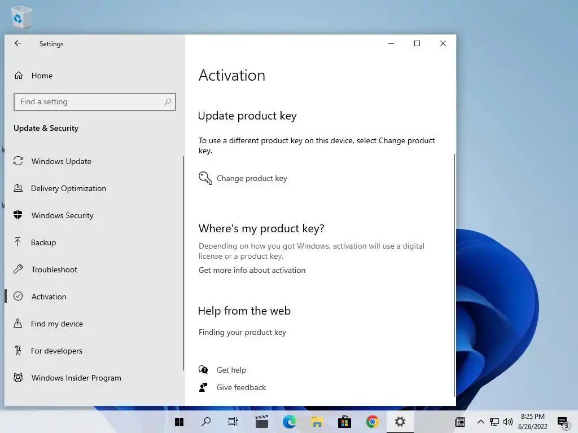The image size is (578, 433).
Task: Open Finding your product key link
Action: (242, 333)
